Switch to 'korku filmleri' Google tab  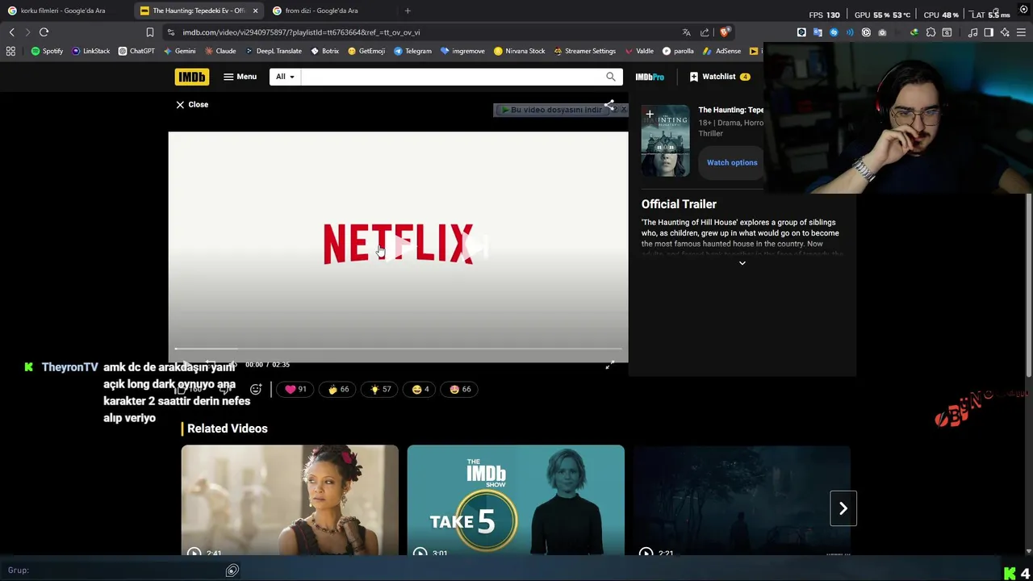pyautogui.click(x=63, y=10)
